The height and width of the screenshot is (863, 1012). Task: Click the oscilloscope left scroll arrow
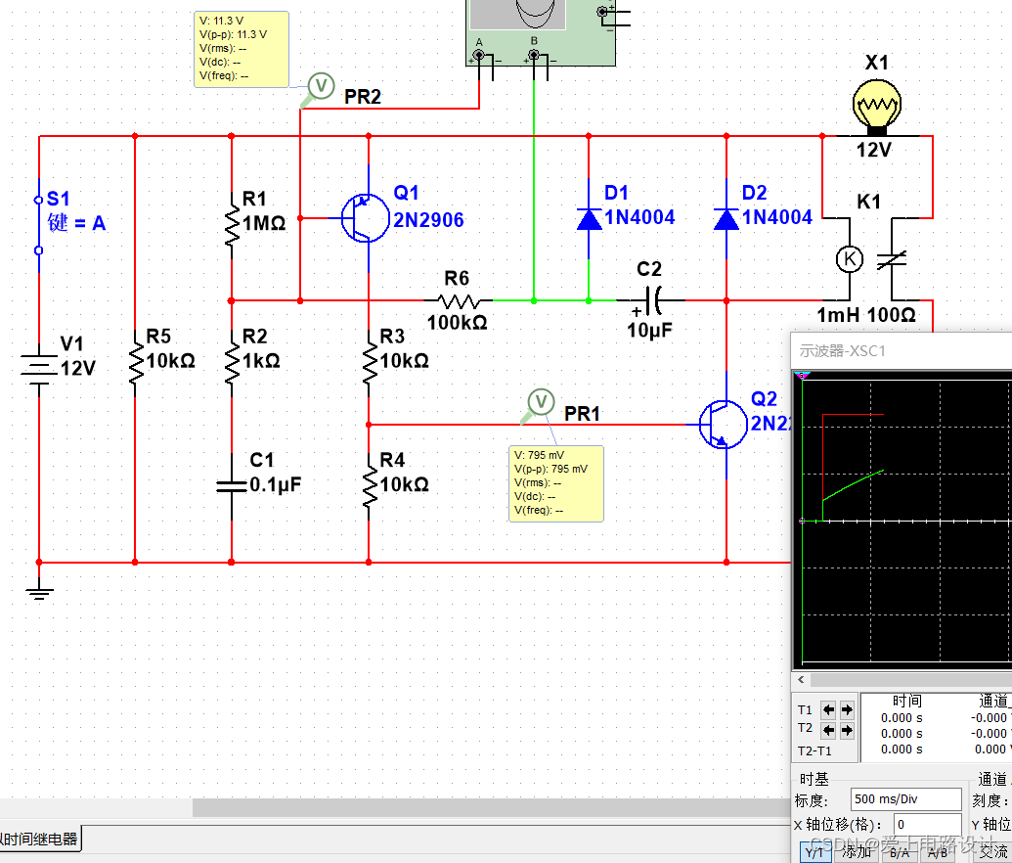(801, 680)
